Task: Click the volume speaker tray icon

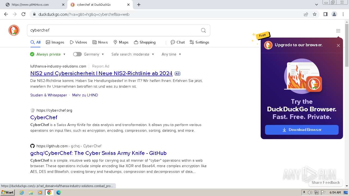Action: pyautogui.click(x=310, y=192)
